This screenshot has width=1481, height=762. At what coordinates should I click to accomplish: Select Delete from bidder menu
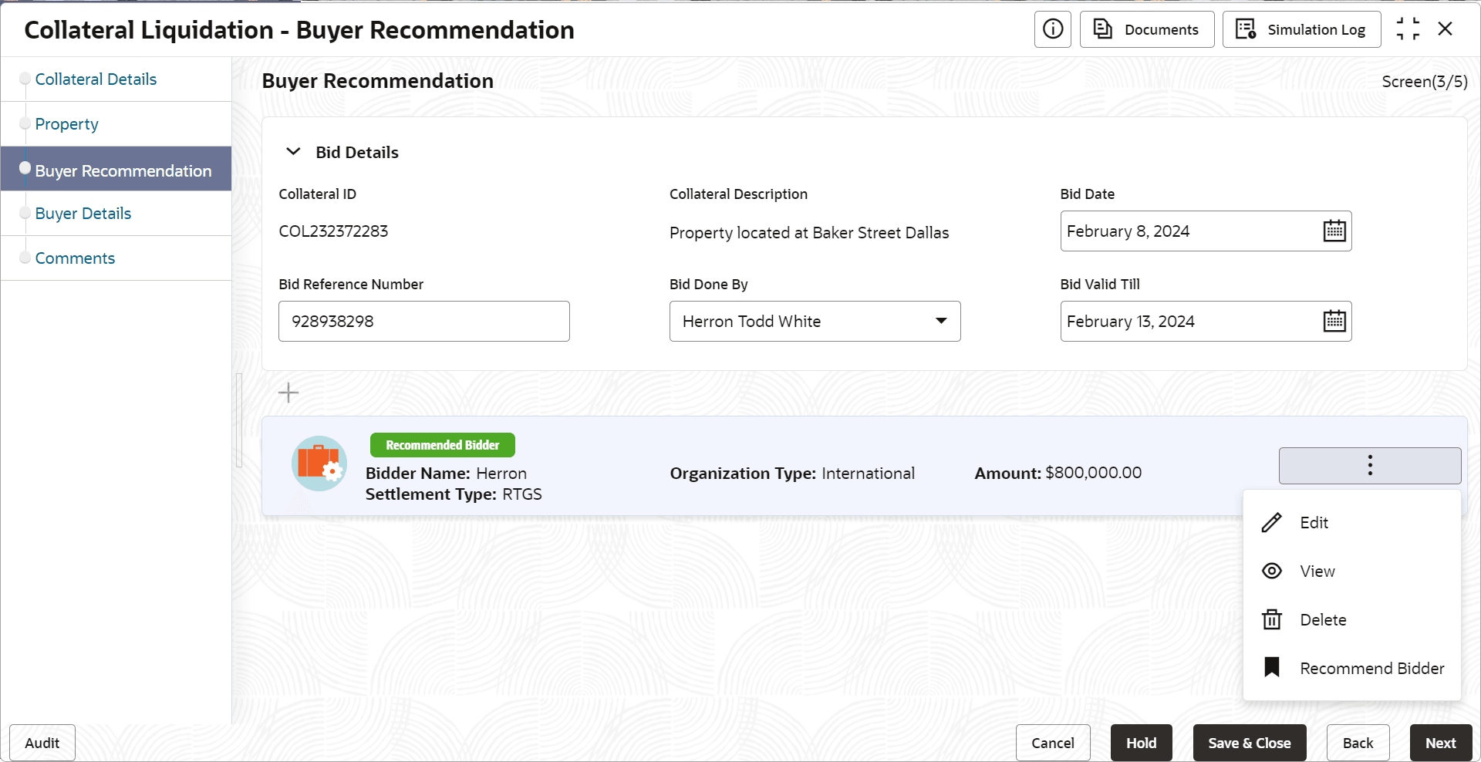pos(1322,620)
